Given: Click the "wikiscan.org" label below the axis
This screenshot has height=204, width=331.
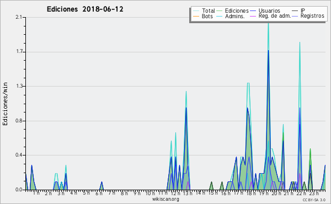Looking at the screenshot, I should point(165,199).
